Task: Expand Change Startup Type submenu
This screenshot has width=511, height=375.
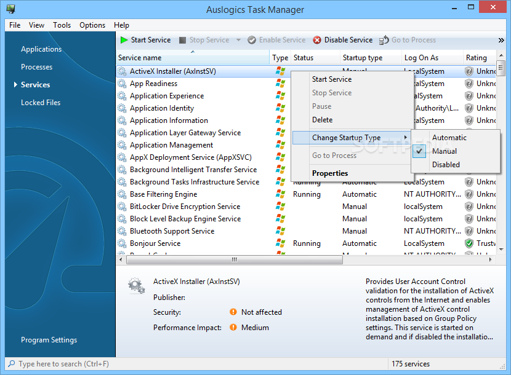Action: point(351,138)
